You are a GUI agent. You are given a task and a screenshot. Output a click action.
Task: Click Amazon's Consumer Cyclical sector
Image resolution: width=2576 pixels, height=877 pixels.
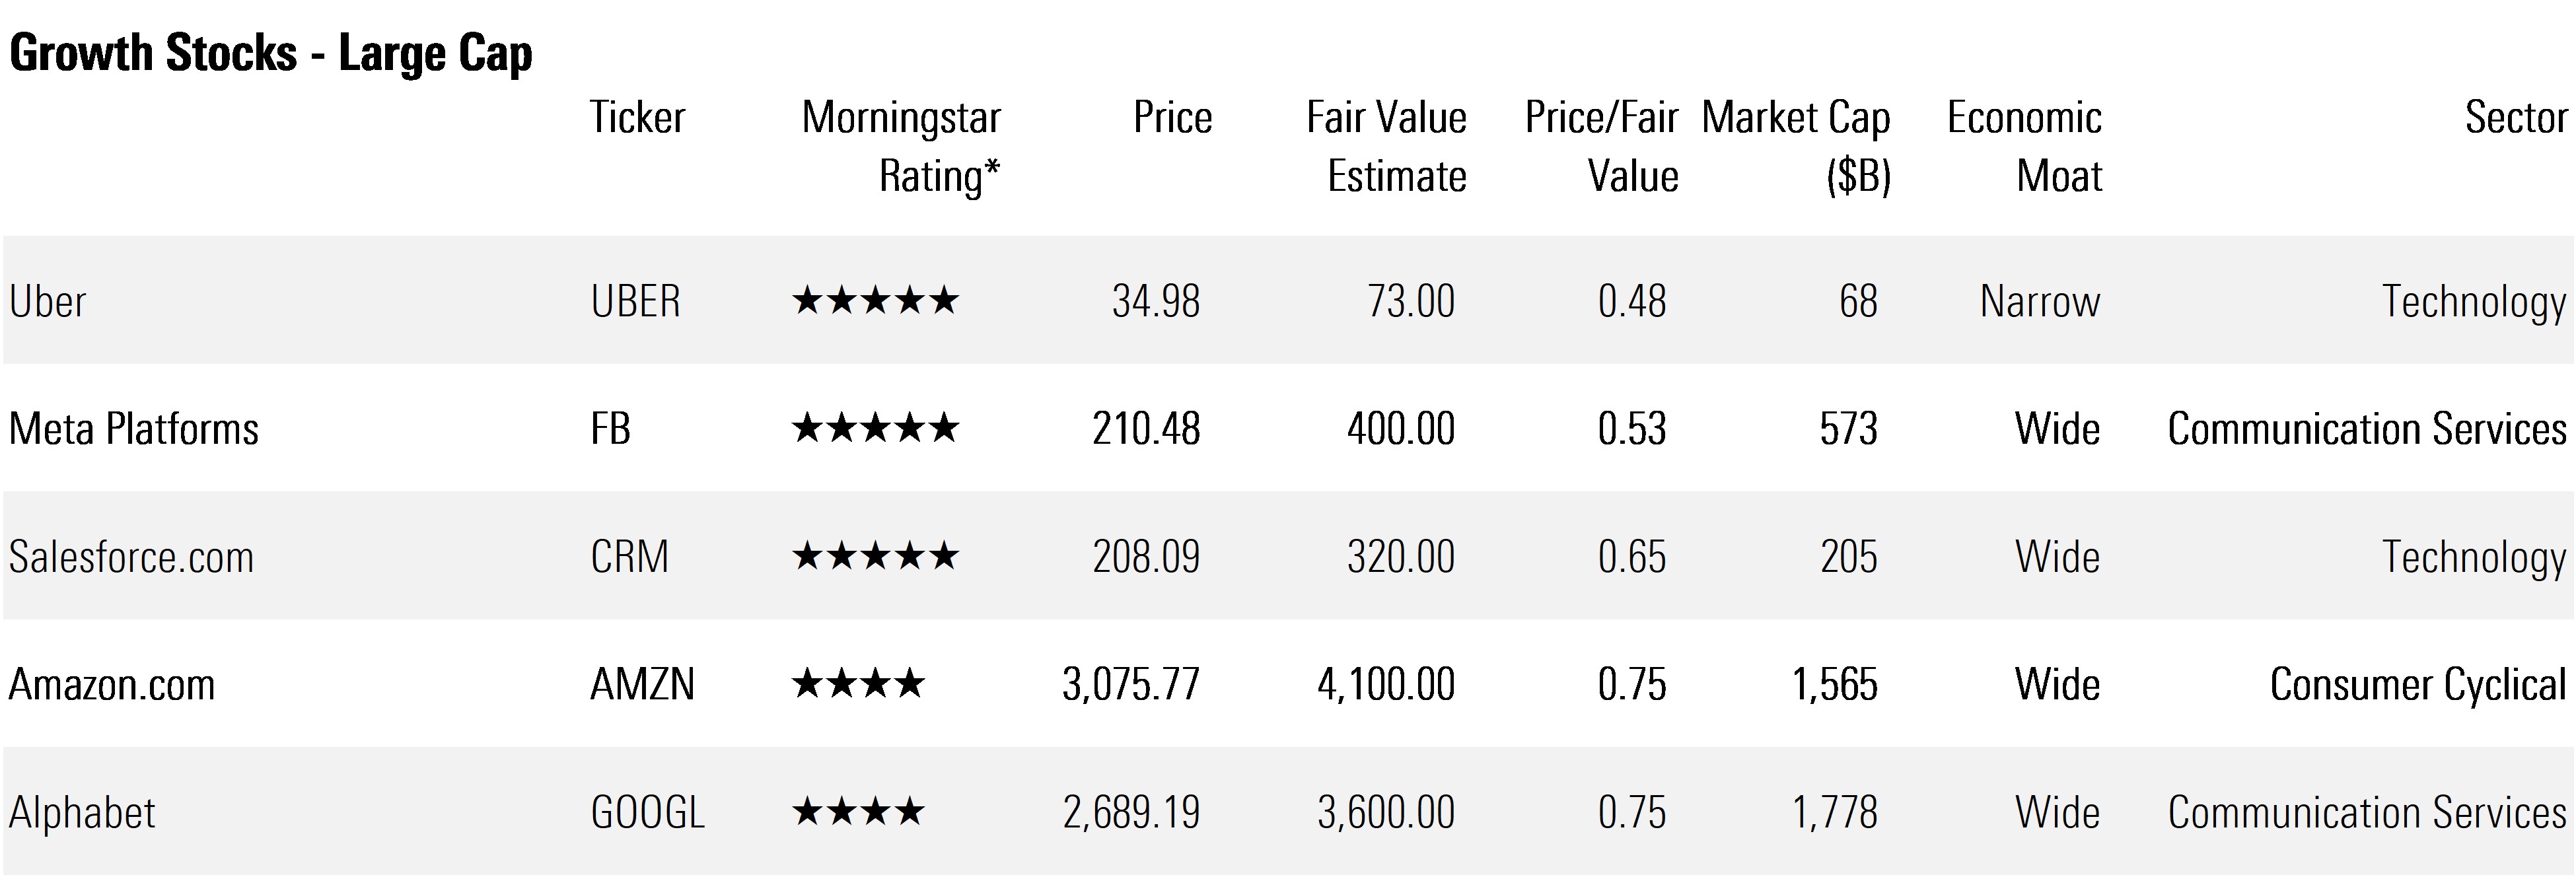tap(2417, 684)
